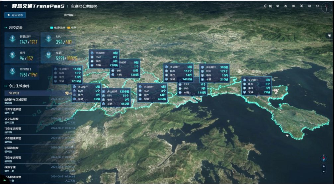Click the 210辆 vehicle count value
The height and width of the screenshot is (184, 334).
224,79
